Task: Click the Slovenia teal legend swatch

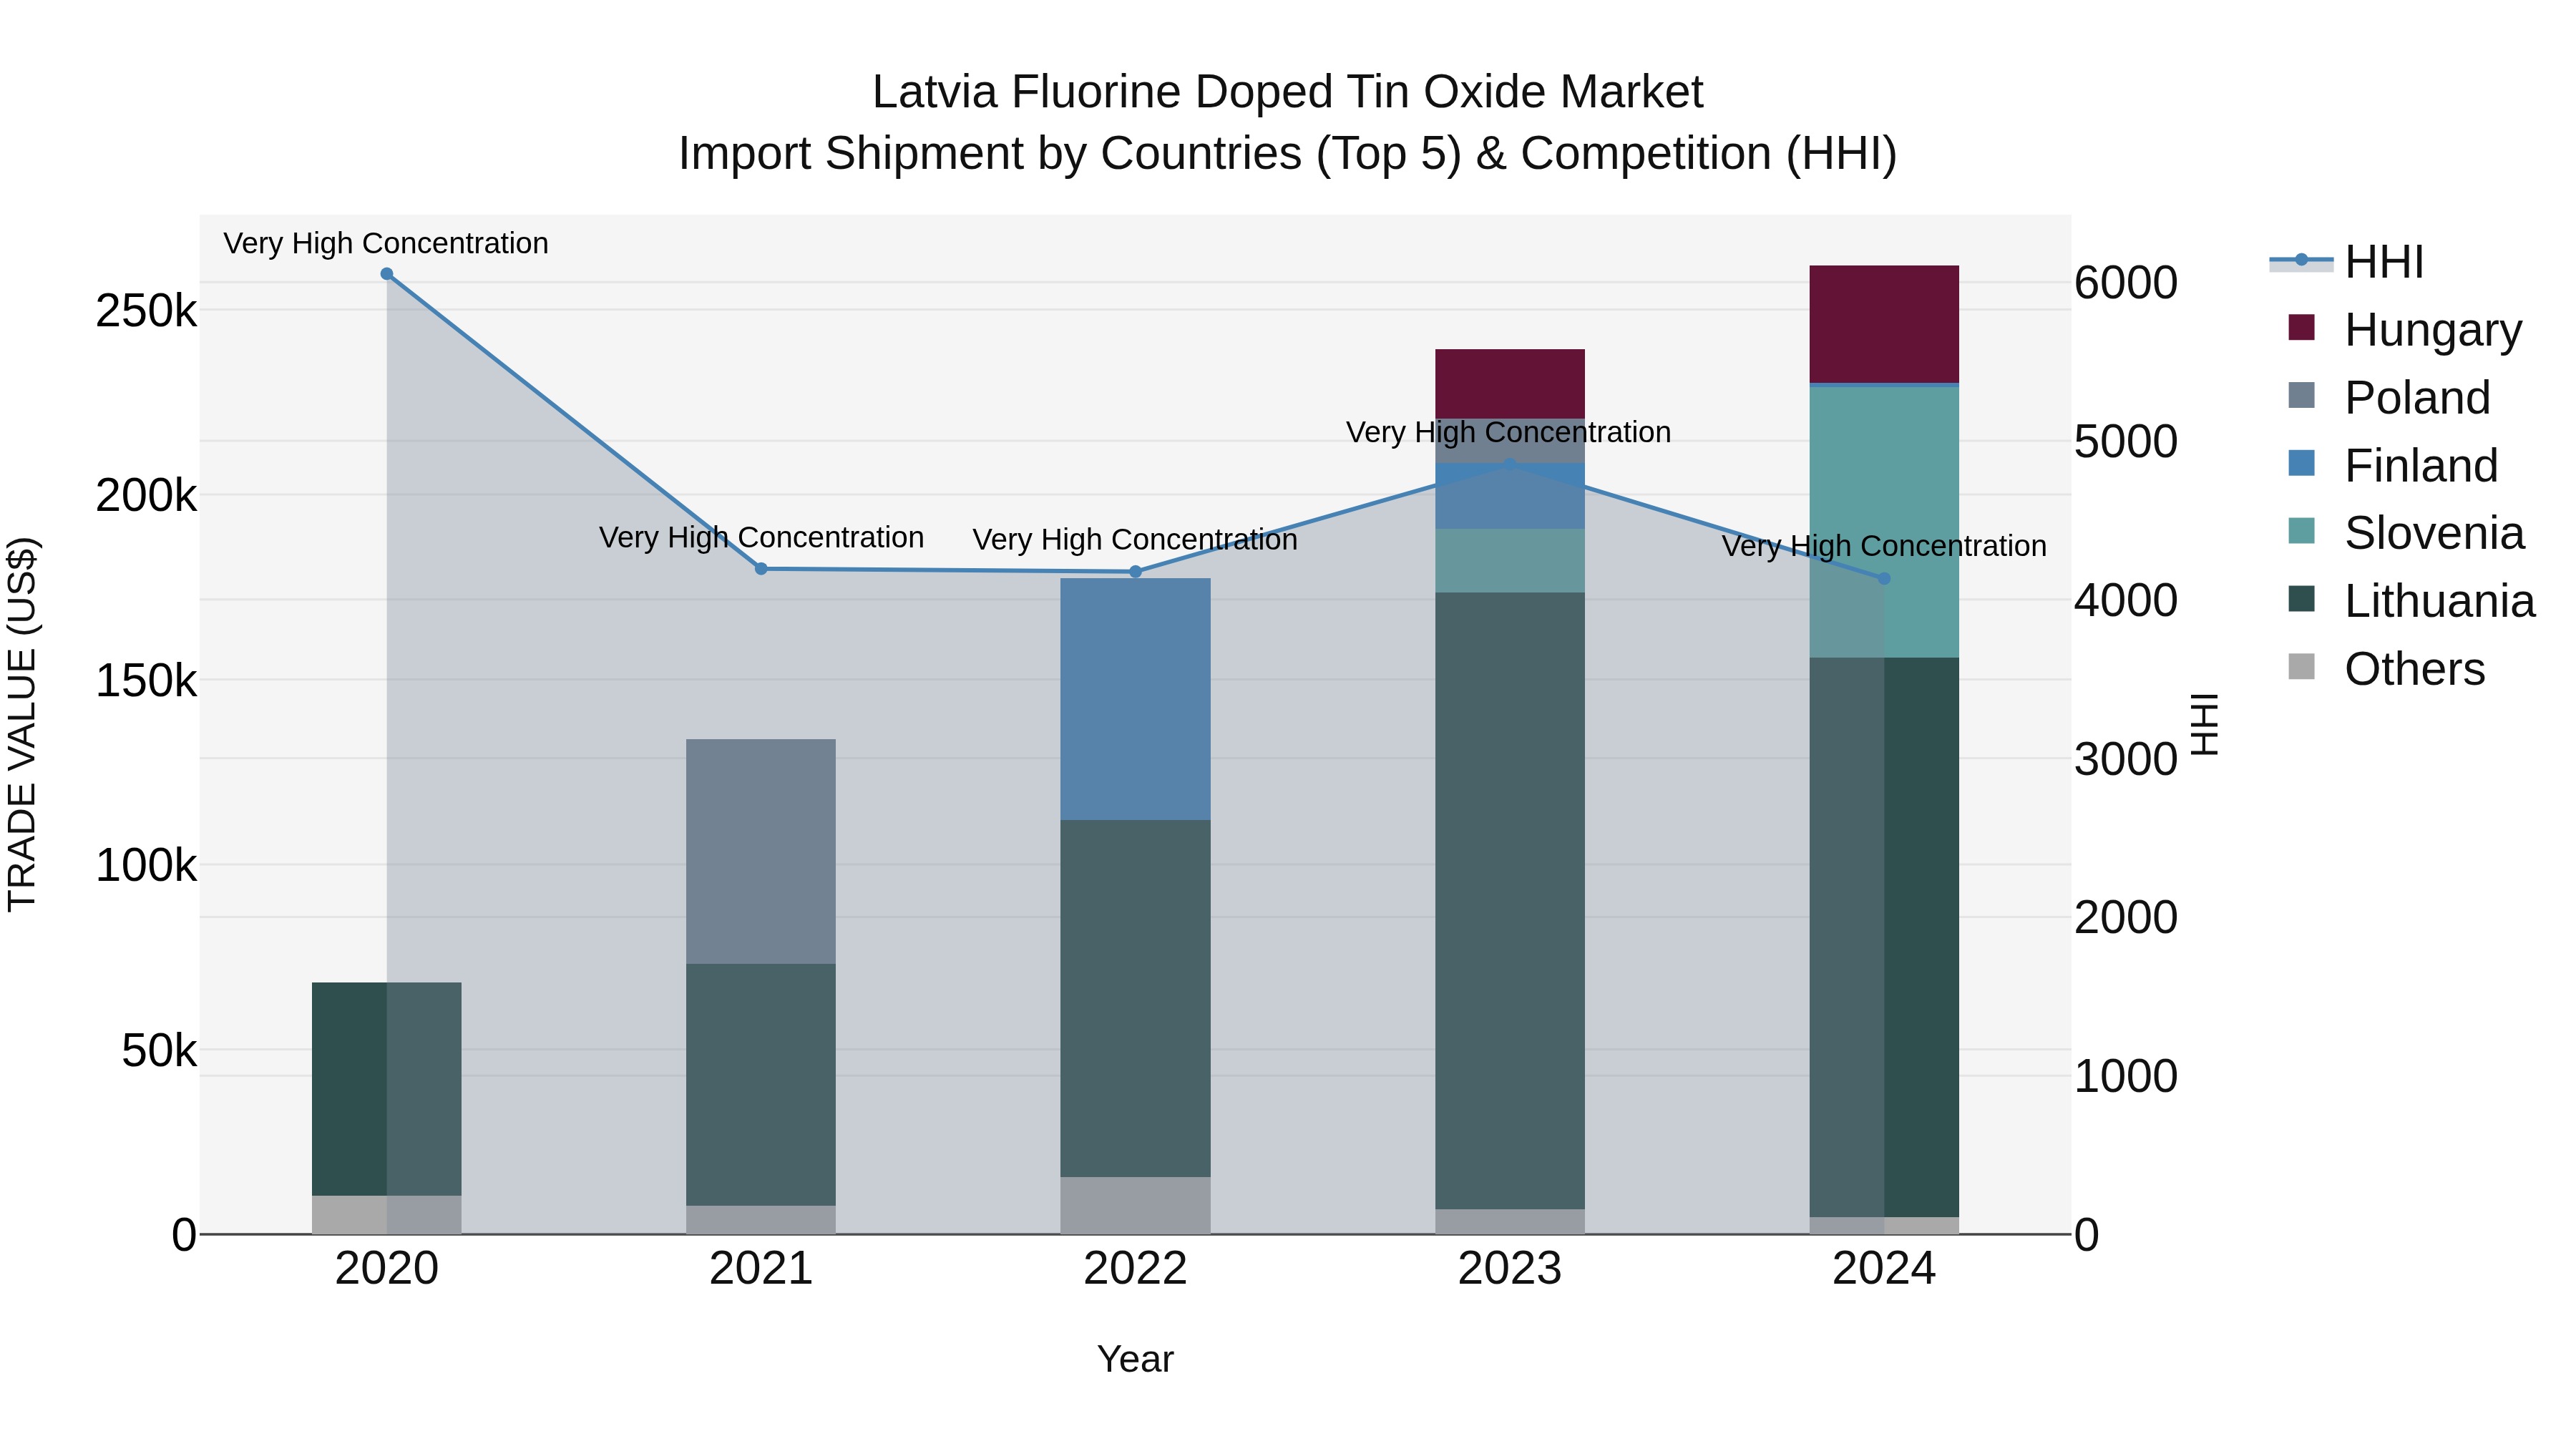Action: click(x=2301, y=531)
